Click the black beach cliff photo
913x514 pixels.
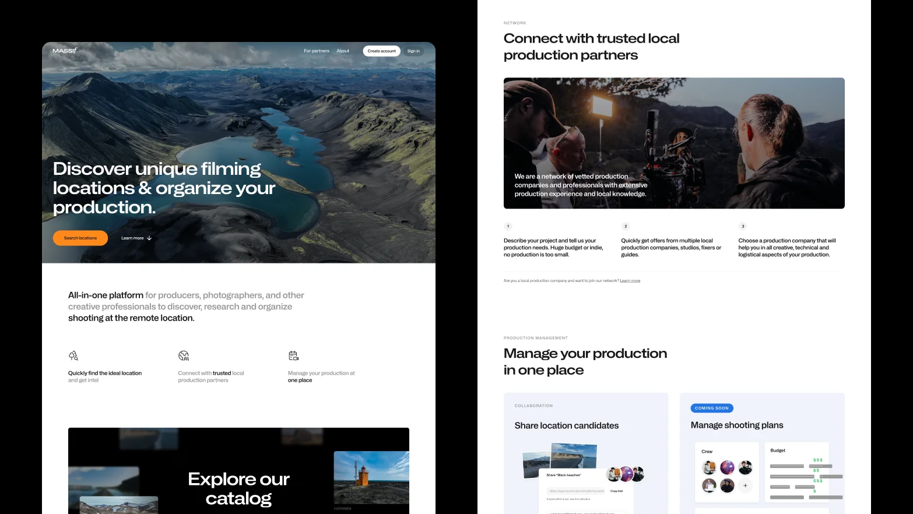click(x=574, y=455)
